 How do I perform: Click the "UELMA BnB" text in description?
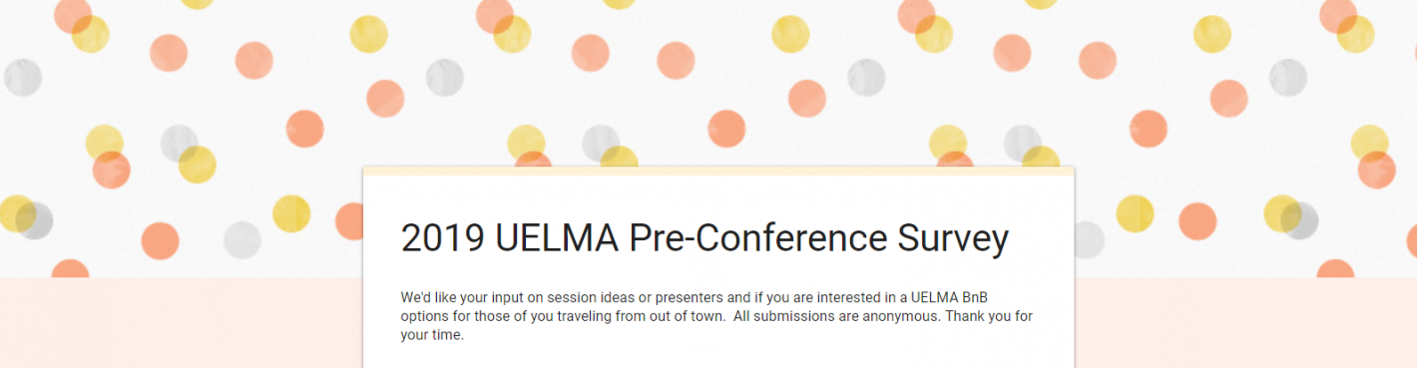click(x=949, y=297)
